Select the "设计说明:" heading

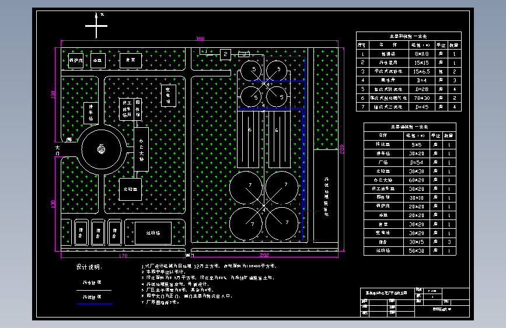89,267
